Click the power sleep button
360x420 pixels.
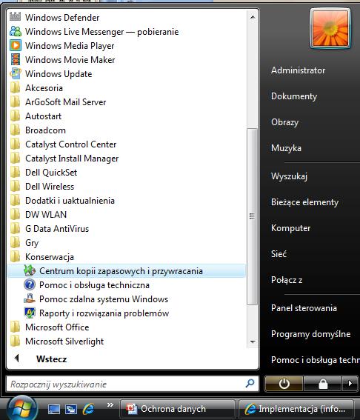[x=284, y=384]
